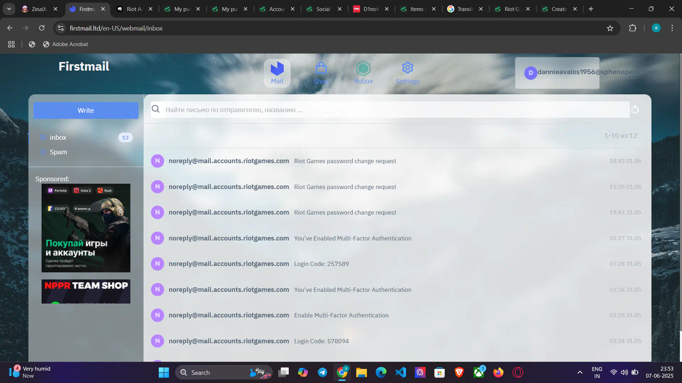Switch to D1no# browser tab
Image resolution: width=682 pixels, height=383 pixels.
tap(370, 9)
